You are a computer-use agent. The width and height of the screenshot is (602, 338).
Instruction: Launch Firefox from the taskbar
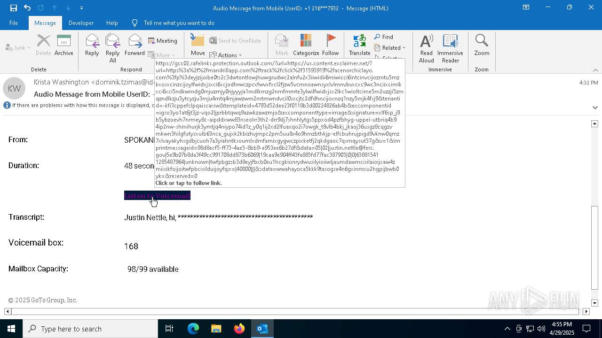(239, 329)
